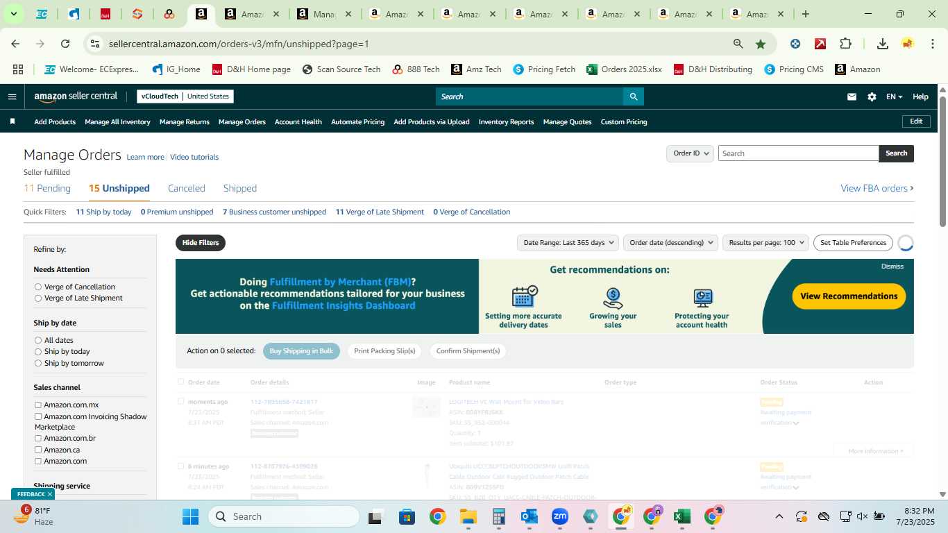Select Verge of Cancellation radio filter
Viewport: 948px width, 533px height.
point(38,287)
